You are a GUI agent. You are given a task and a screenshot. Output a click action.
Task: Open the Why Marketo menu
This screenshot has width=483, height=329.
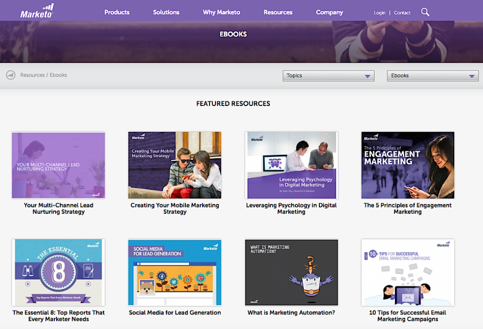click(221, 12)
